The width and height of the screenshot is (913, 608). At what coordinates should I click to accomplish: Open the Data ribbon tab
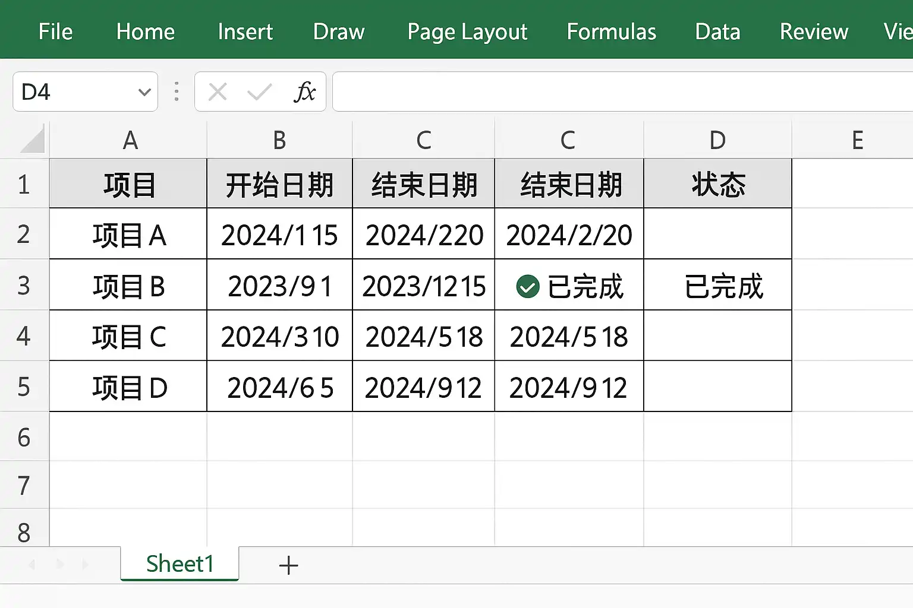(717, 31)
